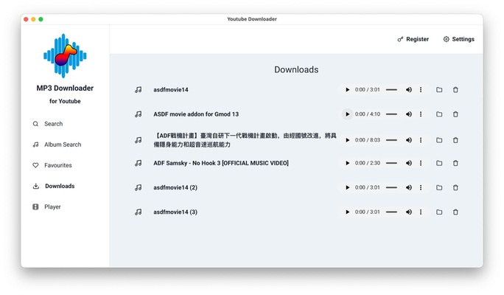
Task: Mute the asdfmovie14 track volume
Action: 408,90
